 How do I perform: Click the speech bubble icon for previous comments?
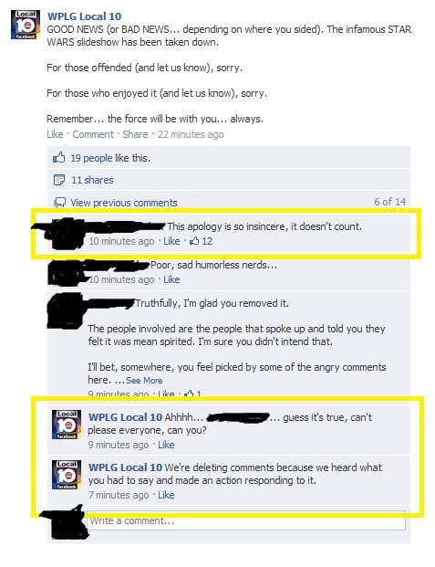59,202
